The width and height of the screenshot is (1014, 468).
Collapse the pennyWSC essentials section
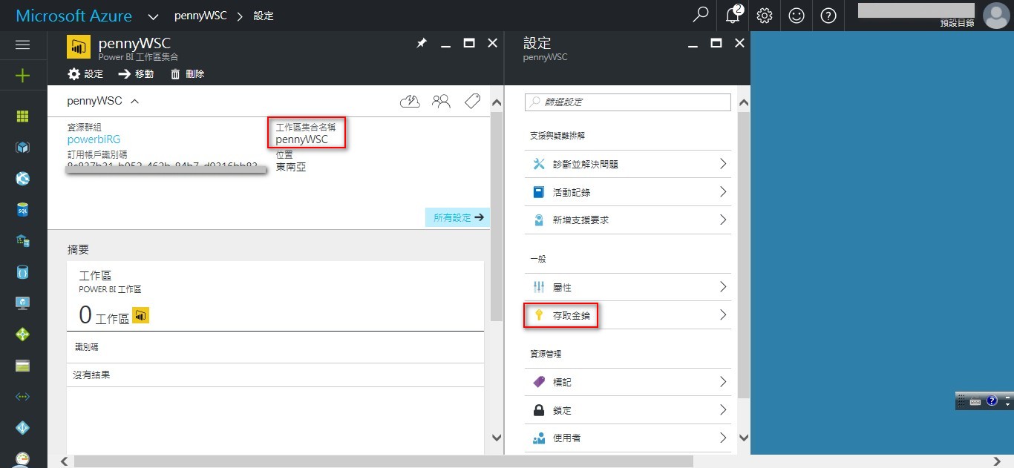point(135,102)
